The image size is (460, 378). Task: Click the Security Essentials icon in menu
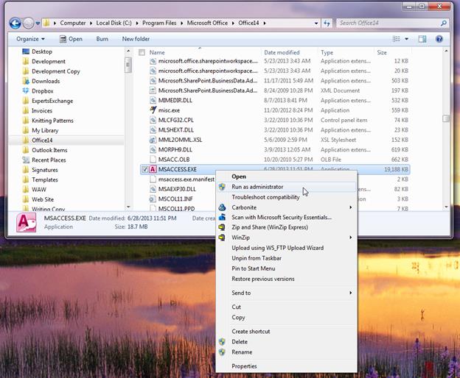222,217
